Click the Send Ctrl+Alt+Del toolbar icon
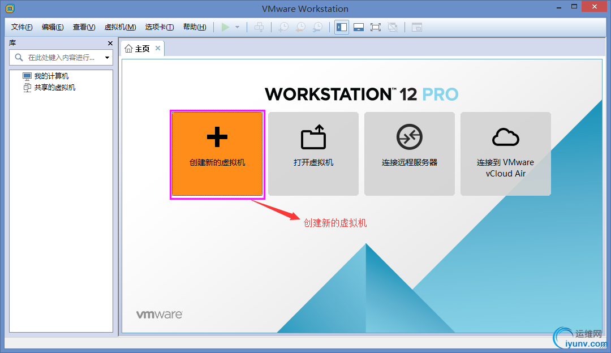This screenshot has height=353, width=611. 259,27
